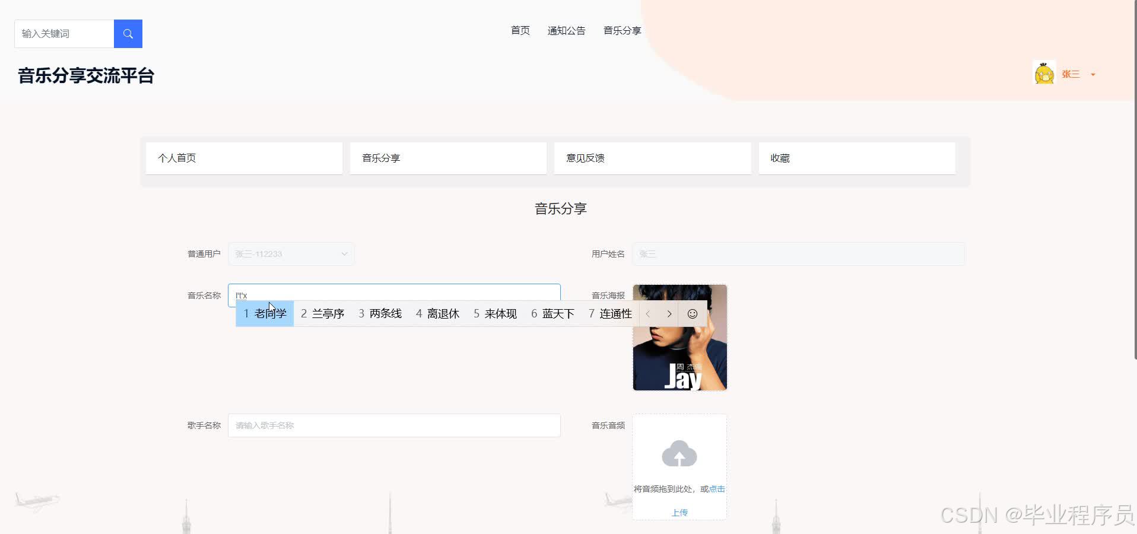Go to next IME candidate page

(x=669, y=314)
